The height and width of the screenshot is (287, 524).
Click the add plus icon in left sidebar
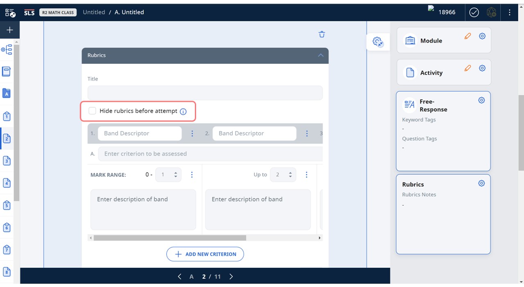tap(10, 30)
